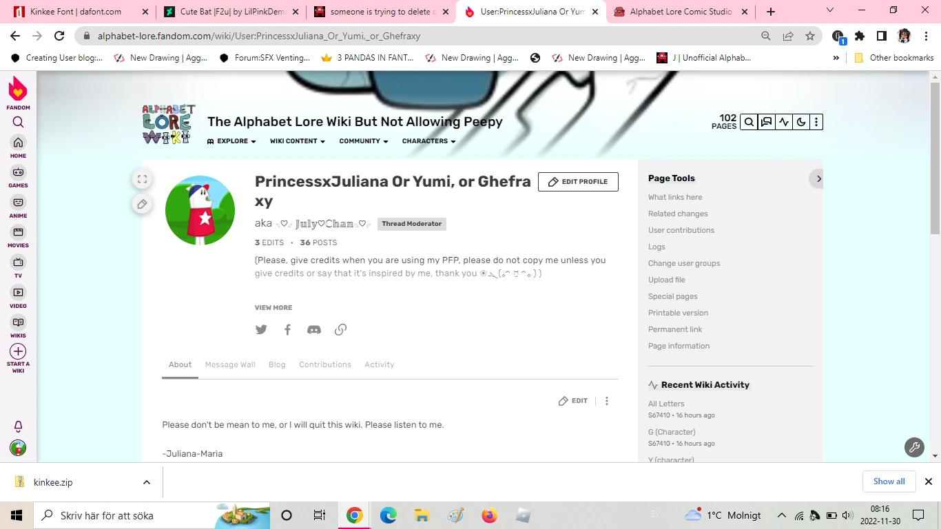Open Discussions via the speech bubble icon
This screenshot has width=941, height=529.
click(766, 122)
